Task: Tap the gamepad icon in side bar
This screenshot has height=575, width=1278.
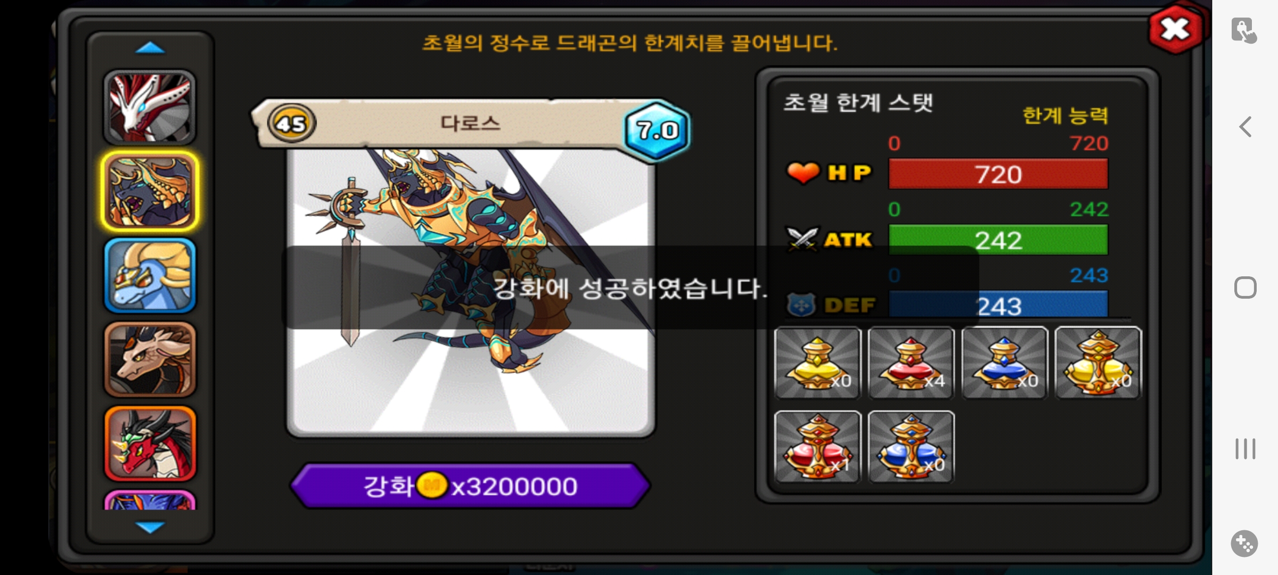Action: (1244, 544)
